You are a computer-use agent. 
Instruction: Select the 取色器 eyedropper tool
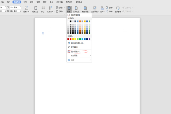74,47
